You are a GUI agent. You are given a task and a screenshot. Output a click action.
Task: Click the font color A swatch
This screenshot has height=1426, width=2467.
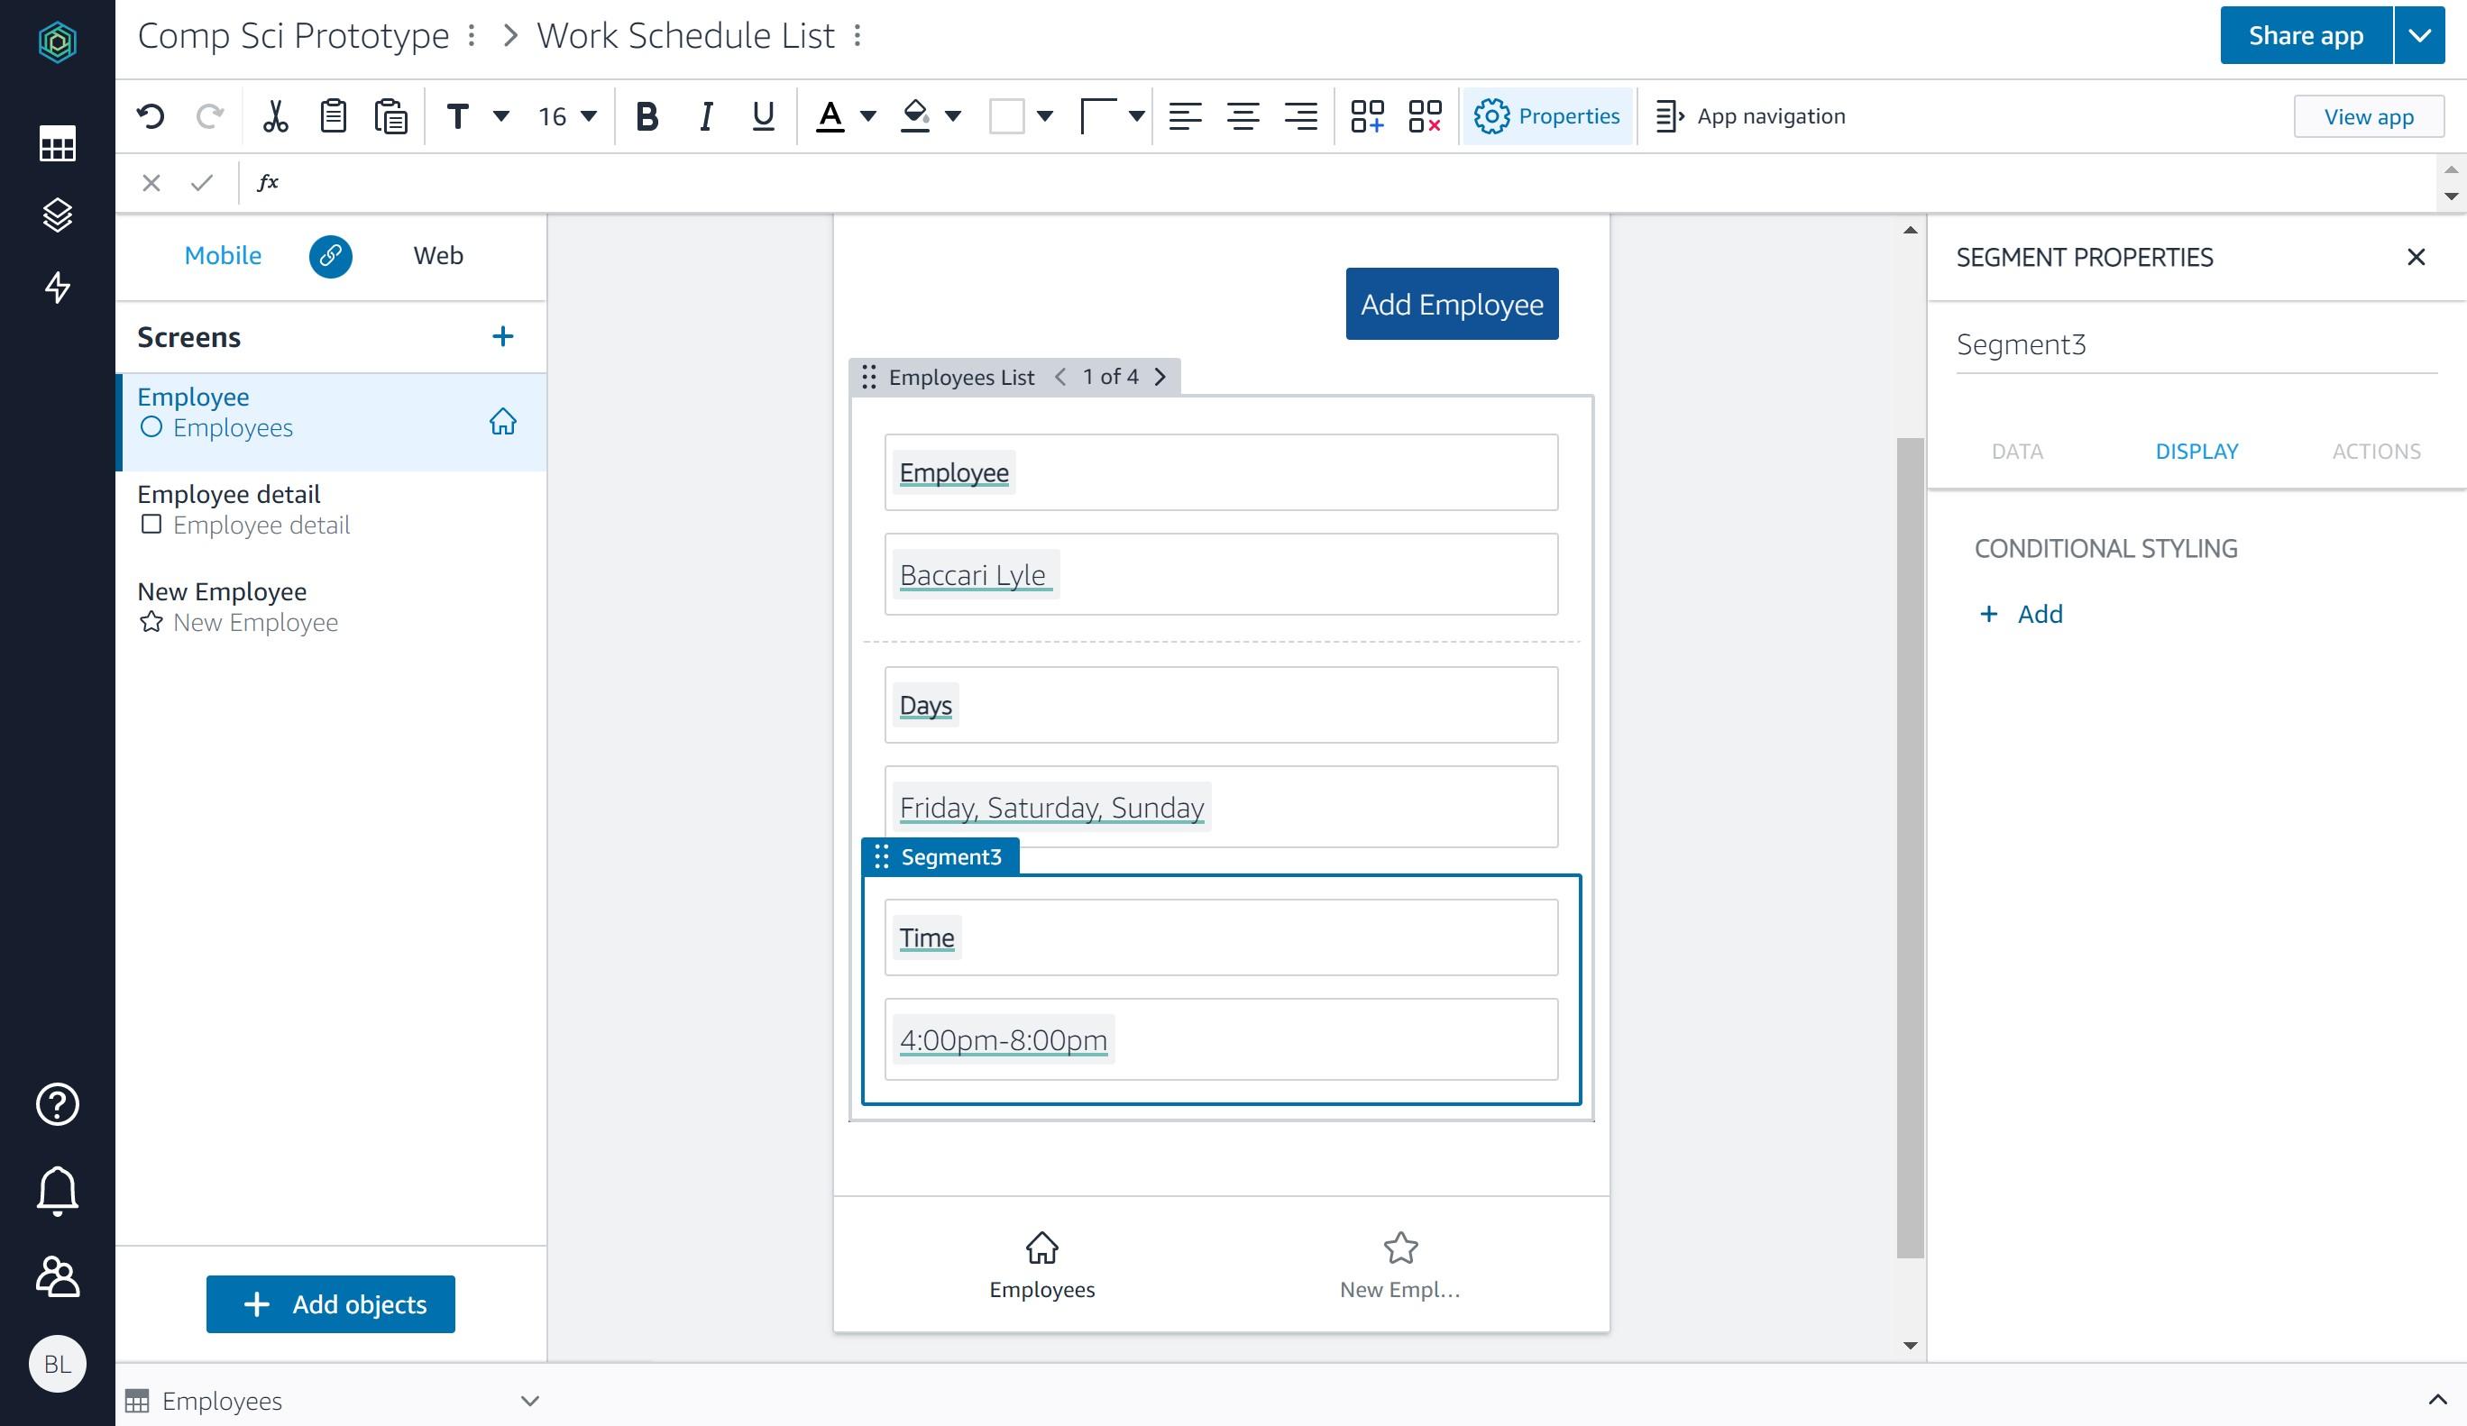(x=830, y=116)
